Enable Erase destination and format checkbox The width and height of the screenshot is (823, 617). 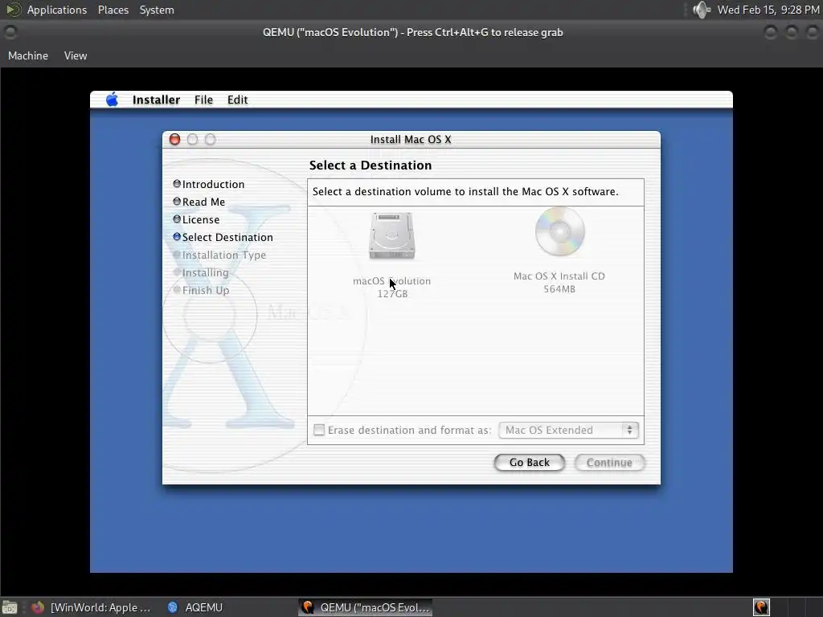[x=319, y=431]
